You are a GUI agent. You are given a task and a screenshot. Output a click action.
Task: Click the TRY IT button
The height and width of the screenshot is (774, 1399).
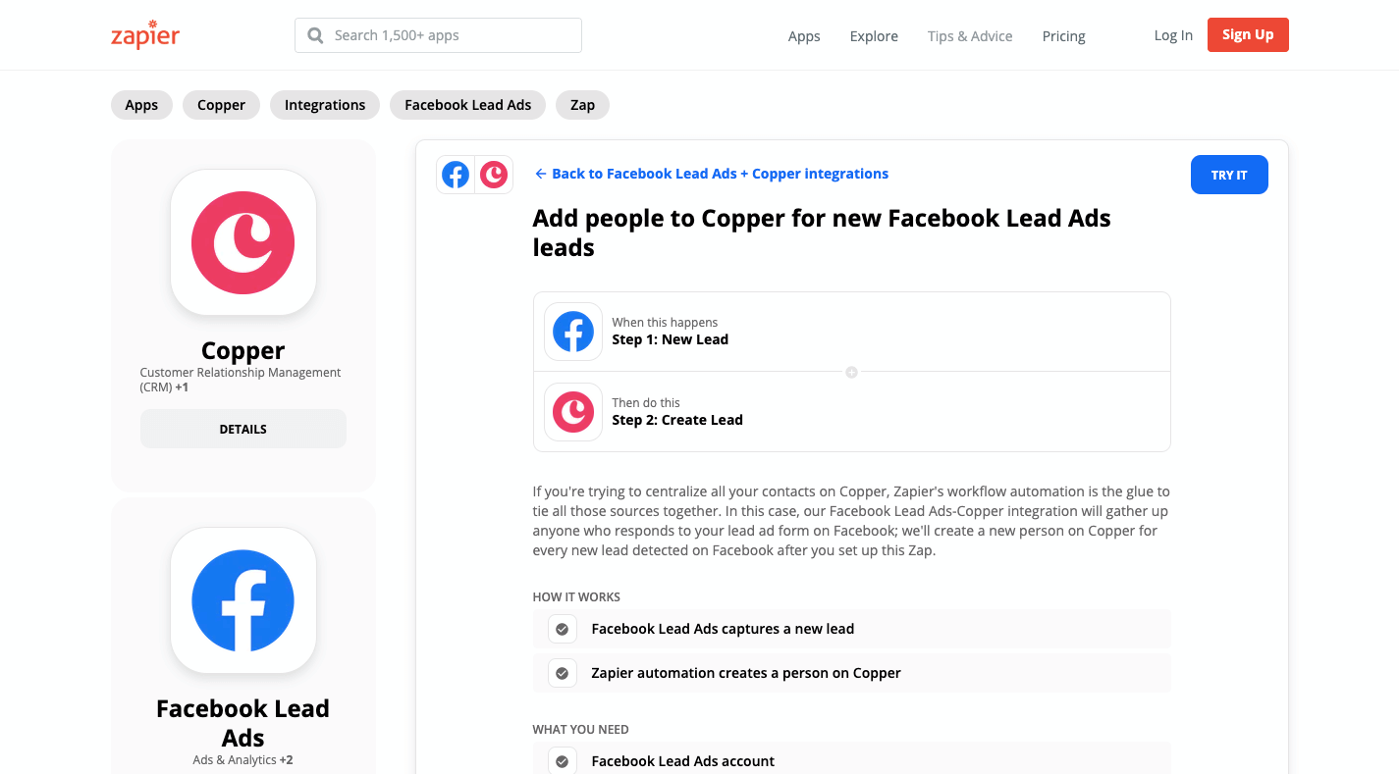(1229, 175)
